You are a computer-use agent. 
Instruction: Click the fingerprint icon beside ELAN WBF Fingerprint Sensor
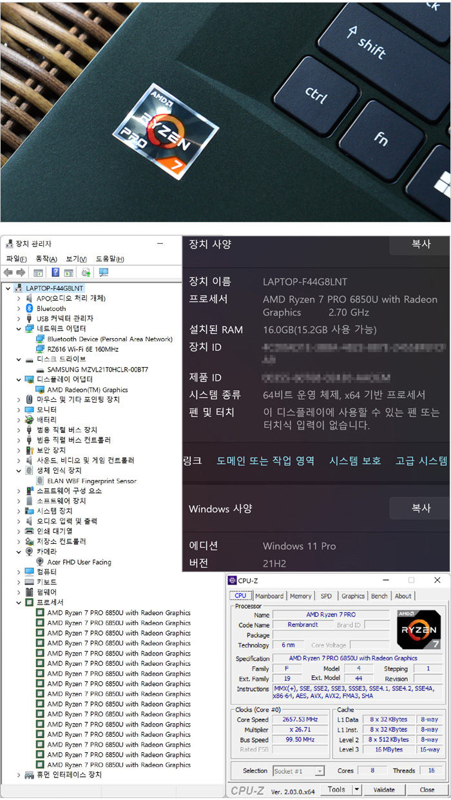pos(41,481)
